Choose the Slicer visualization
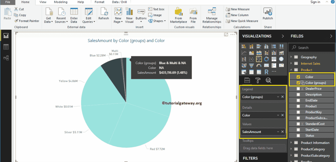The image size is (336, 162). coord(244,72)
